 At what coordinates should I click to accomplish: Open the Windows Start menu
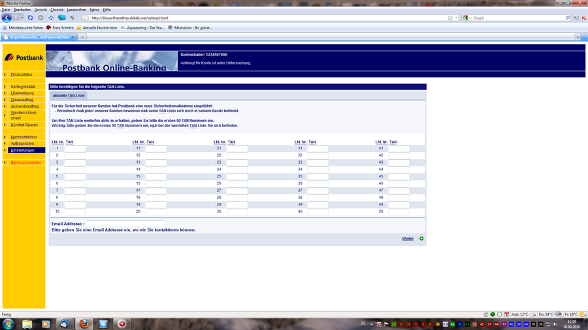pyautogui.click(x=8, y=323)
